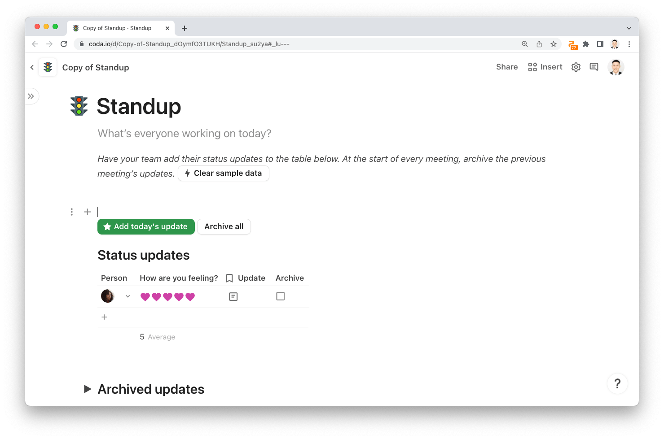Click the Archive all button
This screenshot has height=439, width=664.
[x=224, y=227]
